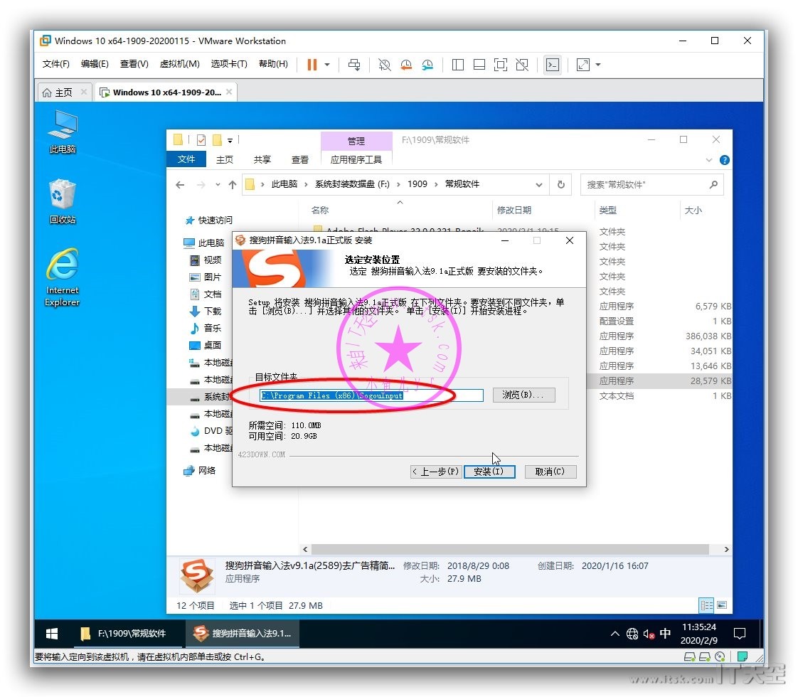The width and height of the screenshot is (798, 697).
Task: Select 快速访问 in the navigation pane
Action: pyautogui.click(x=208, y=220)
